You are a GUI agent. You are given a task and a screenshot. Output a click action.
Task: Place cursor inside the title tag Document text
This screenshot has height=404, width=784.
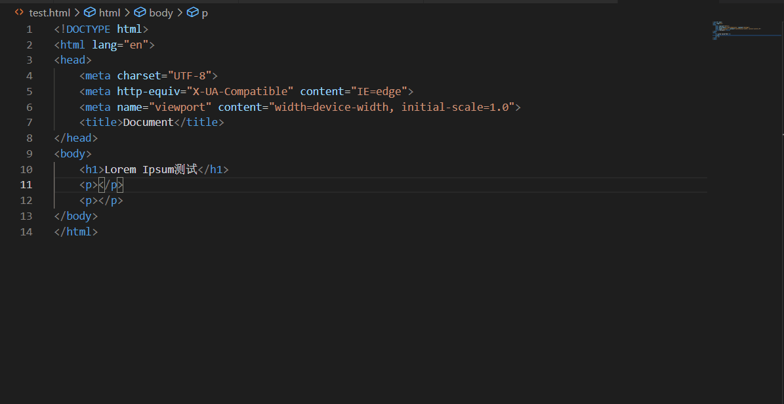pos(148,122)
